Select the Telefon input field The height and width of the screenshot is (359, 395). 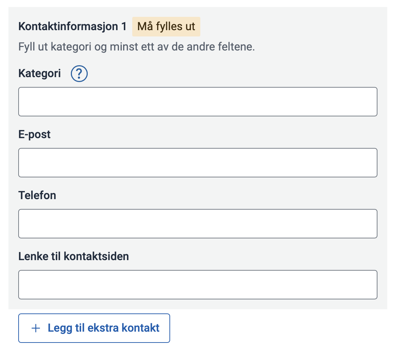[x=197, y=224]
